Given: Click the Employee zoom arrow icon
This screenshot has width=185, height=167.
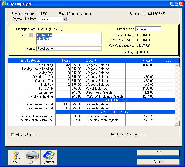Looking at the screenshot, I should pyautogui.click(x=32, y=29).
